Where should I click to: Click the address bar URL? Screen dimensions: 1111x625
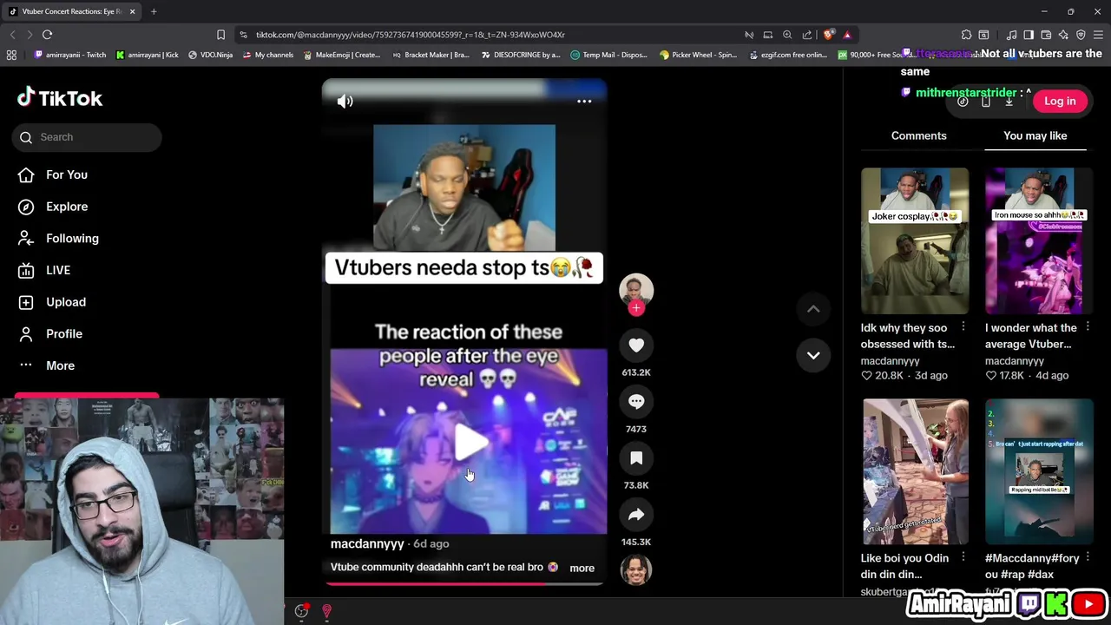click(x=410, y=35)
